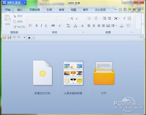Viewport: 146px width, 115px height.
Task: Justify text alignment
Action: pyautogui.click(x=103, y=25)
